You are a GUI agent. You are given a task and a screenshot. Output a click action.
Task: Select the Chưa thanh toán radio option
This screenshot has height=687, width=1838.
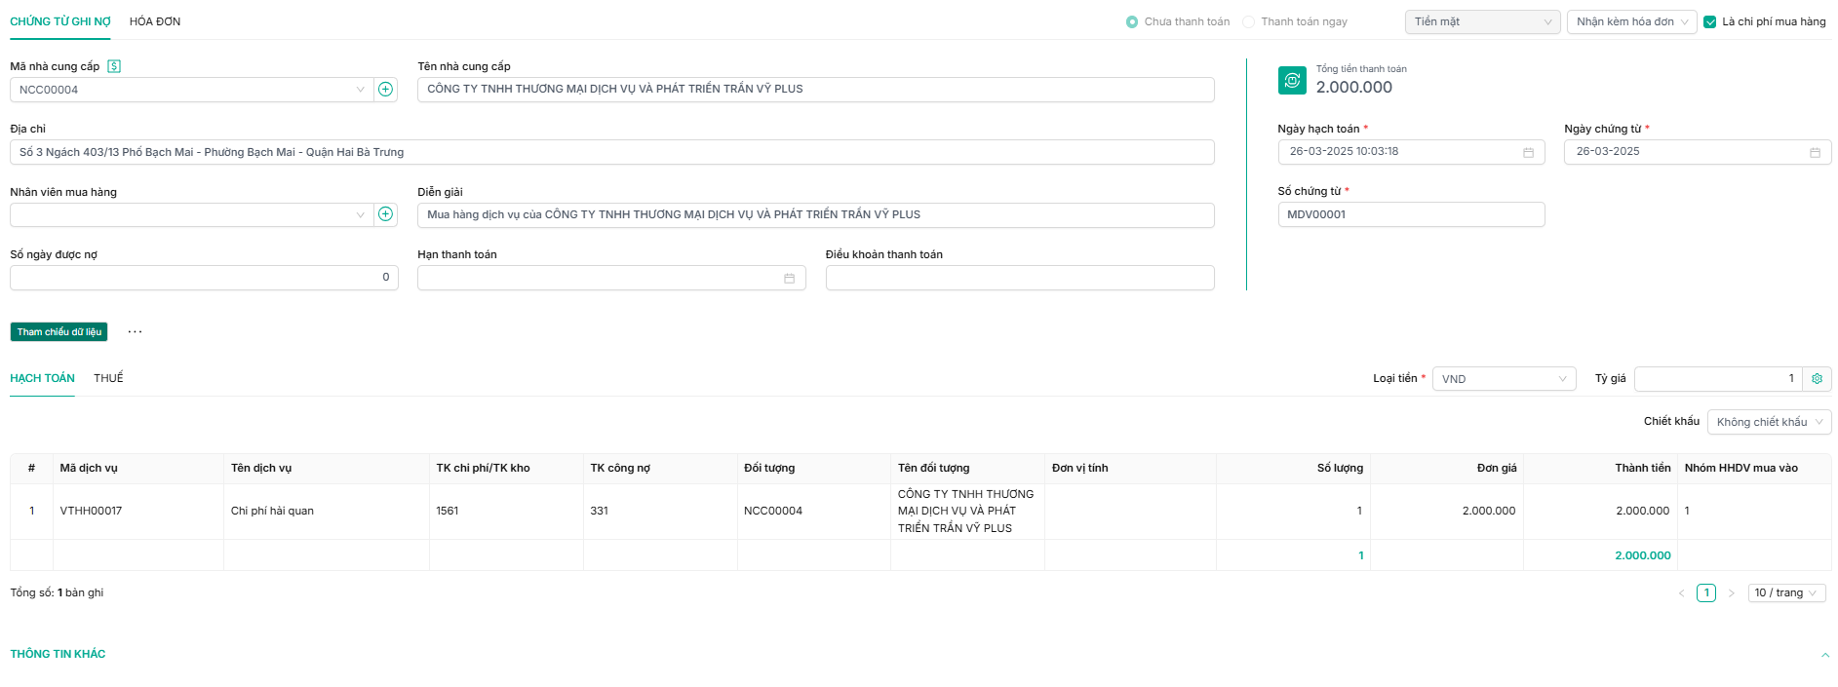[x=1132, y=21]
